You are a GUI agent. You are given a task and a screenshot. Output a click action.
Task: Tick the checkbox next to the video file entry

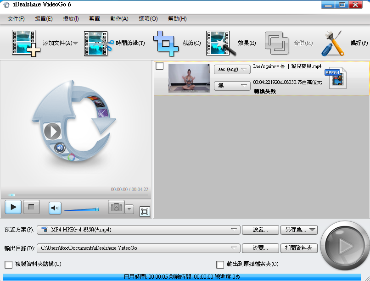coord(159,66)
